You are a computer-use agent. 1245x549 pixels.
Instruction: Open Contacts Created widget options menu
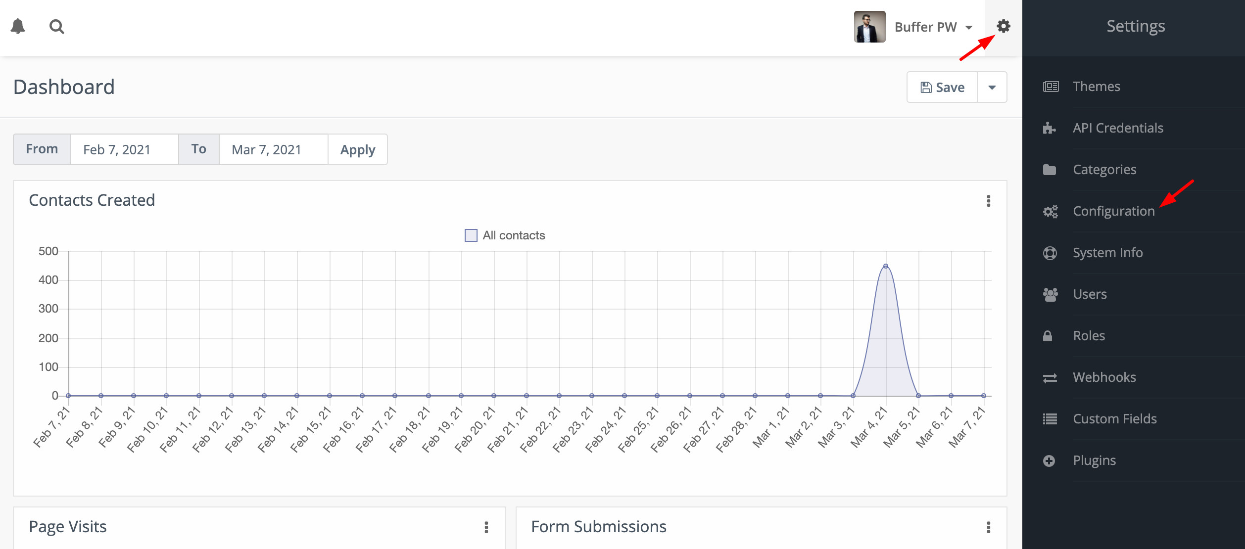pyautogui.click(x=988, y=201)
